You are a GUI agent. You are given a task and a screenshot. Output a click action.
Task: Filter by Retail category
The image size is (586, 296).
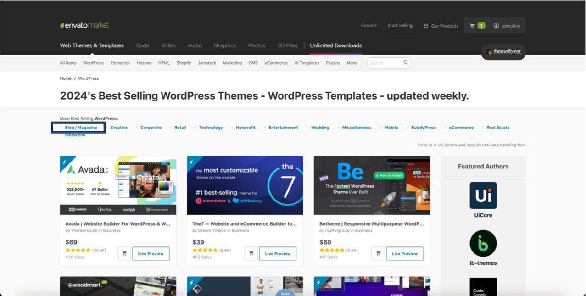(x=180, y=128)
